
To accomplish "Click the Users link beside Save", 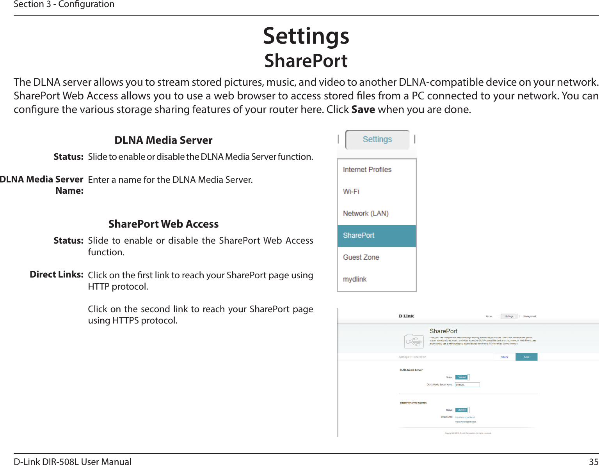I will (x=505, y=357).
